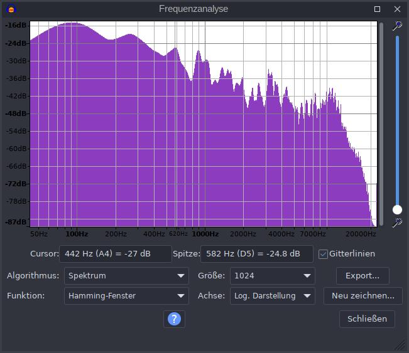Click the 200Hz frequency axis label
This screenshot has width=409, height=353.
coord(116,234)
